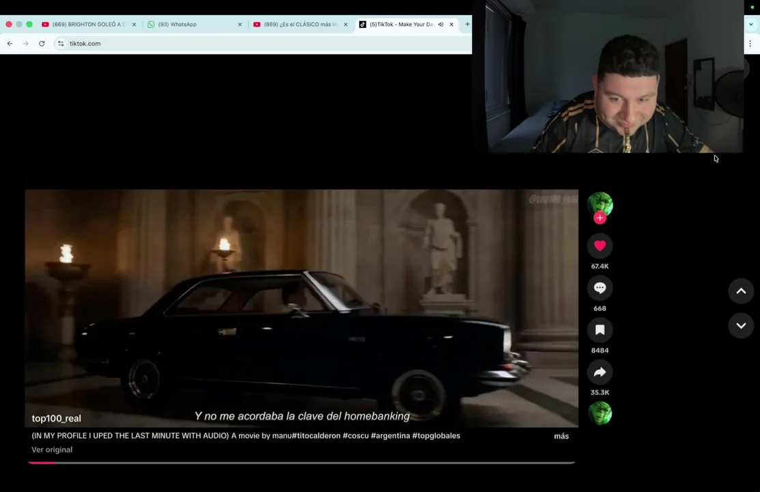Follow creator with the red plus badge
The image size is (760, 492).
tap(600, 218)
